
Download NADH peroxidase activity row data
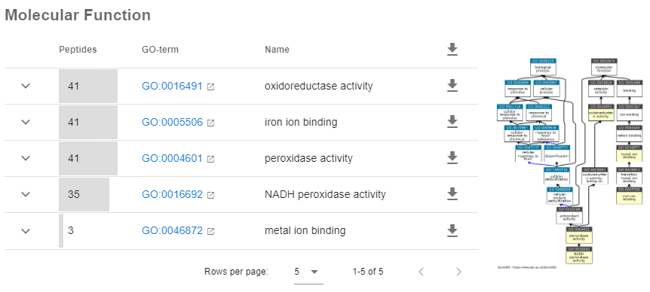tap(452, 194)
